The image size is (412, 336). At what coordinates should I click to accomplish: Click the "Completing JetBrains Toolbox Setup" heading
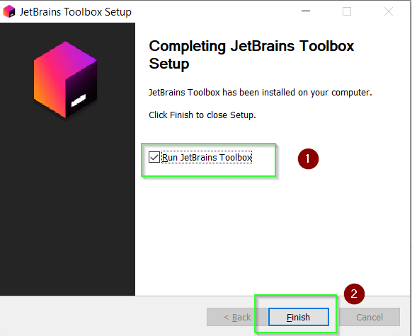point(251,54)
